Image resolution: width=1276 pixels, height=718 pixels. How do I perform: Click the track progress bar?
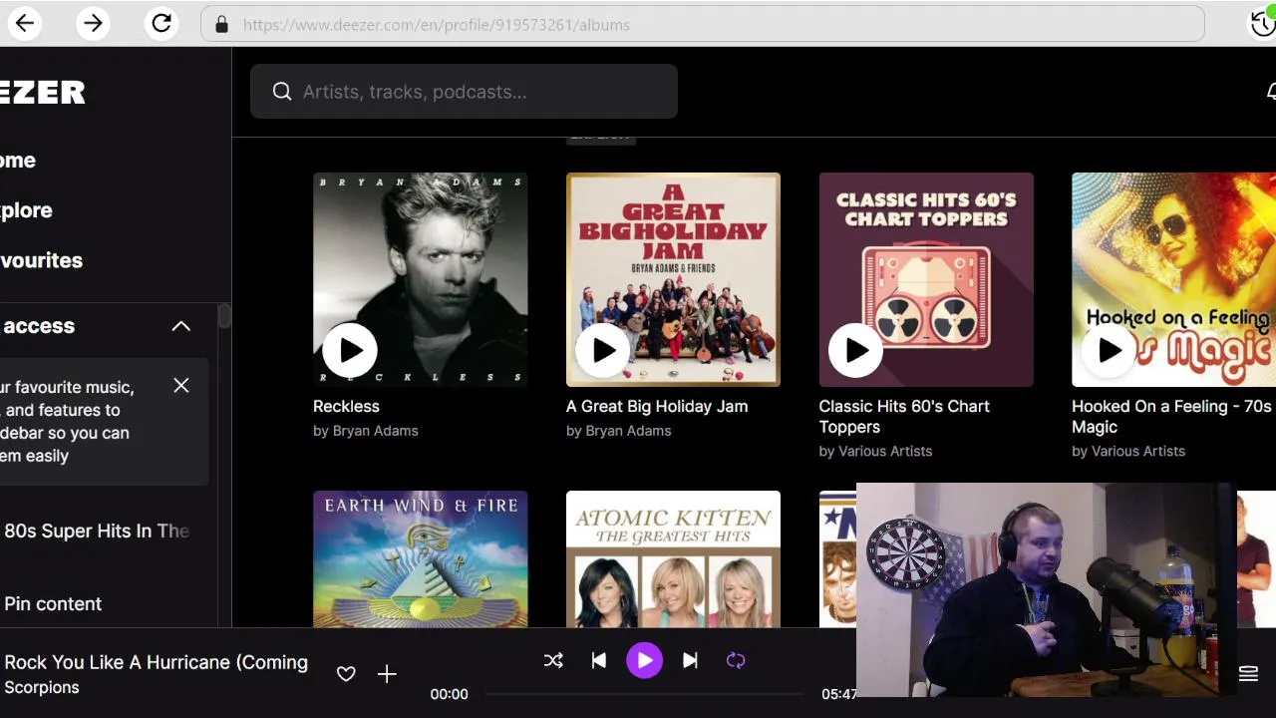coord(644,694)
